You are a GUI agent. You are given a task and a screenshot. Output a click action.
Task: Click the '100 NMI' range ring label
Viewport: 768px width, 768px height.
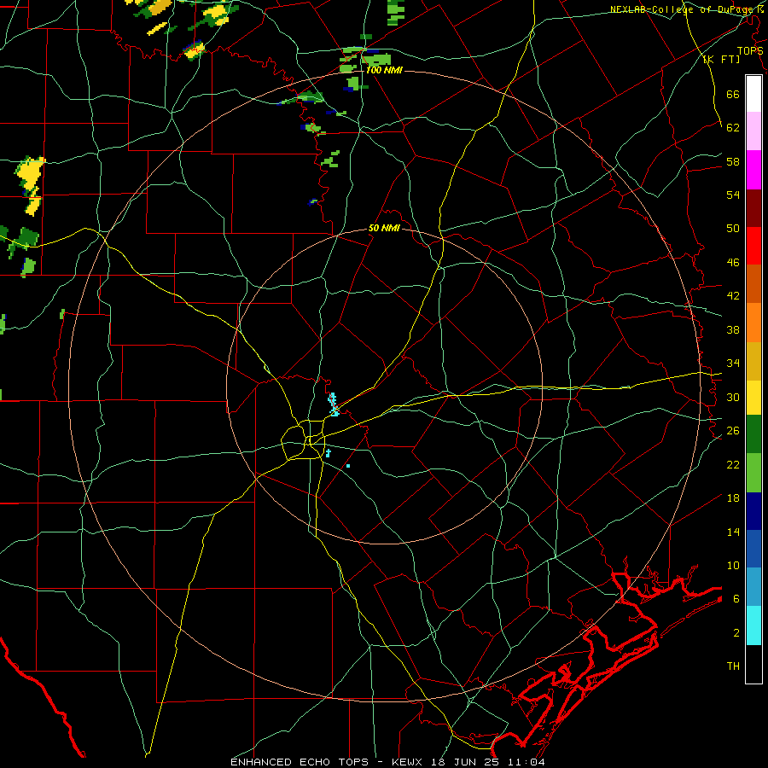click(384, 71)
